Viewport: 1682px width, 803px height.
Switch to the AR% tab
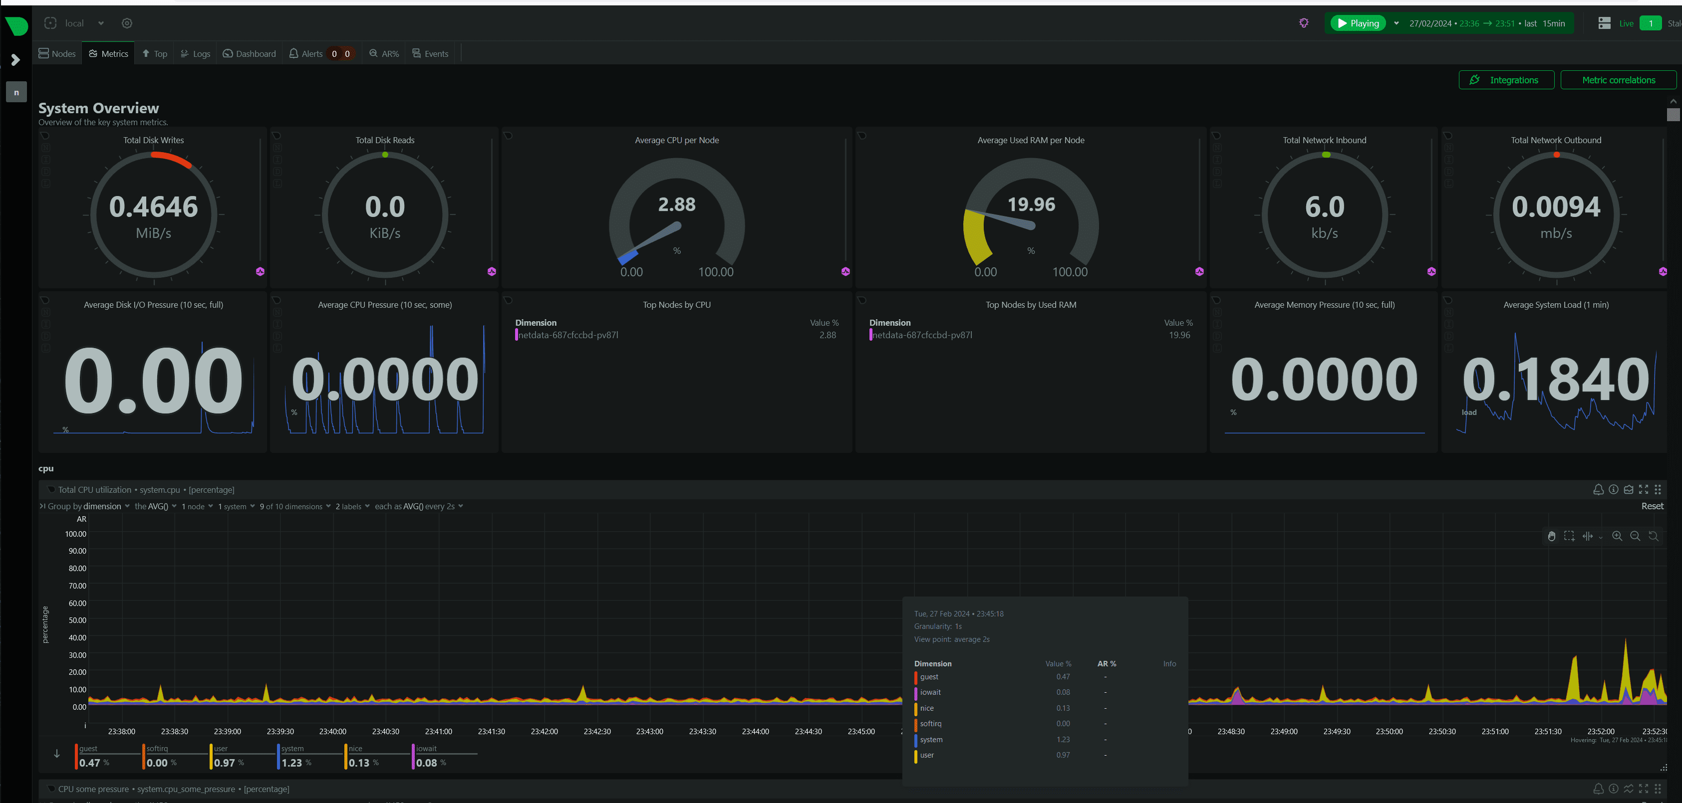[x=384, y=53]
